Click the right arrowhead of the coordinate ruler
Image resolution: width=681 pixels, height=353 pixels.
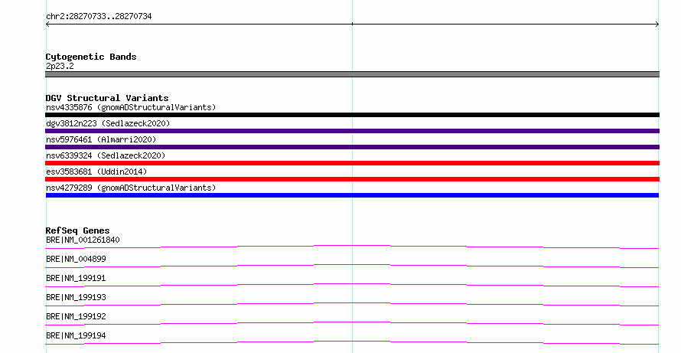pyautogui.click(x=657, y=25)
